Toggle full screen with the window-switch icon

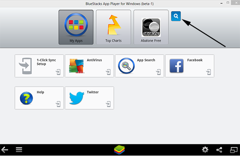[x=234, y=150]
